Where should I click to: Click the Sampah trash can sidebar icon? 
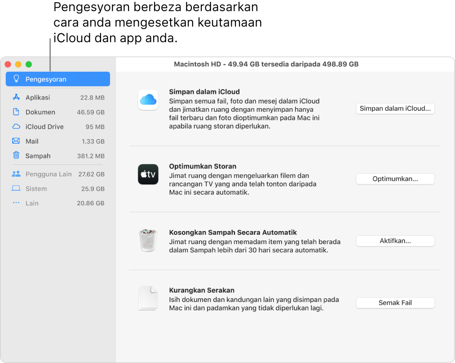(x=16, y=155)
